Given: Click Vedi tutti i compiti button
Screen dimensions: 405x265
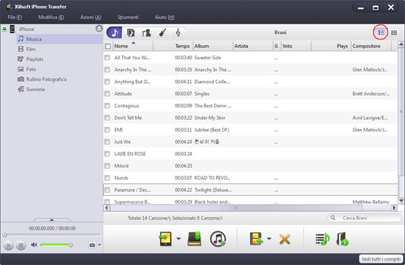Looking at the screenshot, I should (381, 259).
